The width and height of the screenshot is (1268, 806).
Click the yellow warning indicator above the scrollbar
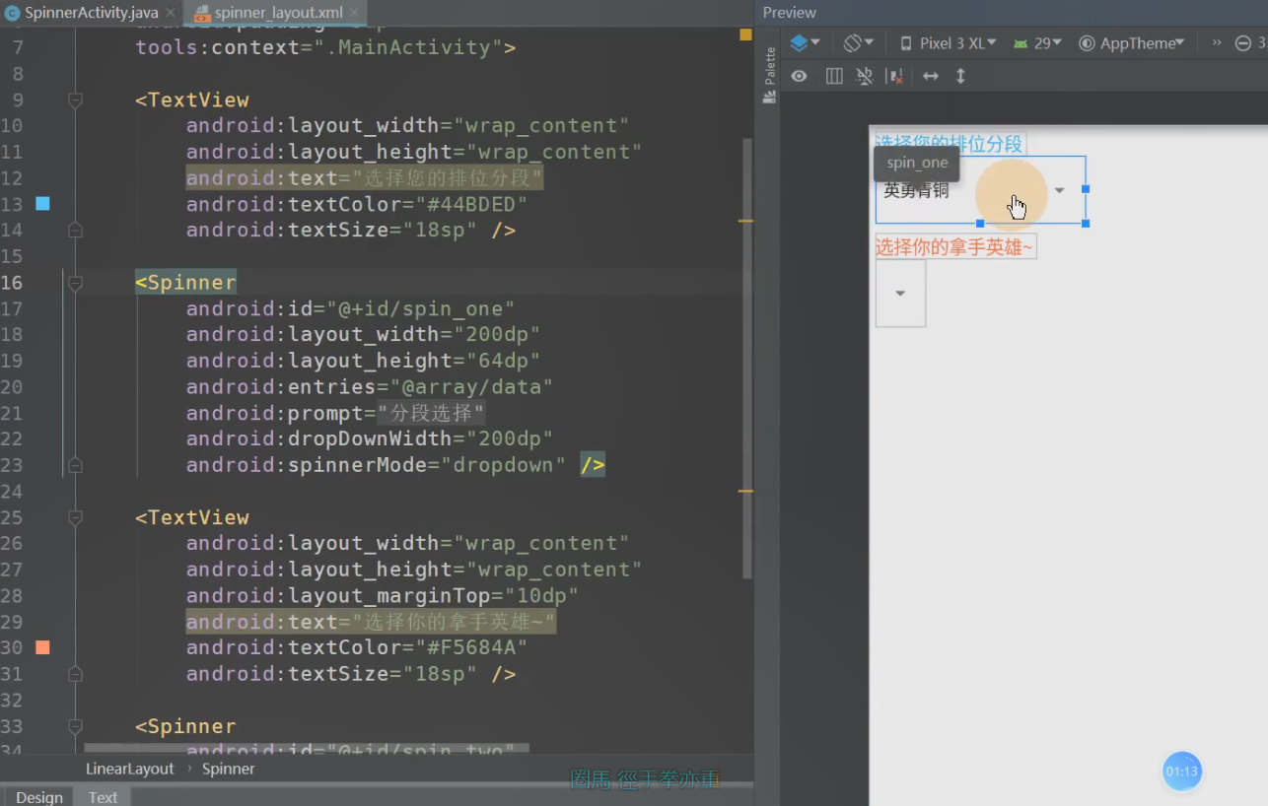click(x=745, y=34)
